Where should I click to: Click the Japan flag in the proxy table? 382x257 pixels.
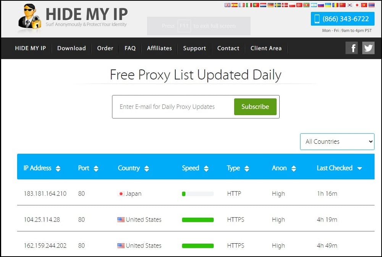tap(121, 194)
